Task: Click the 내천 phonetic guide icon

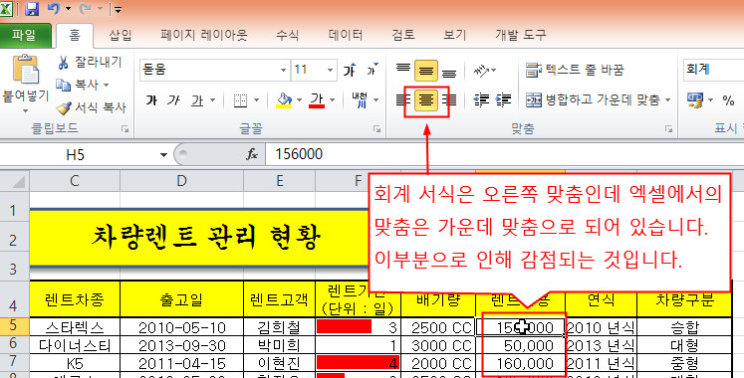Action: tap(361, 99)
